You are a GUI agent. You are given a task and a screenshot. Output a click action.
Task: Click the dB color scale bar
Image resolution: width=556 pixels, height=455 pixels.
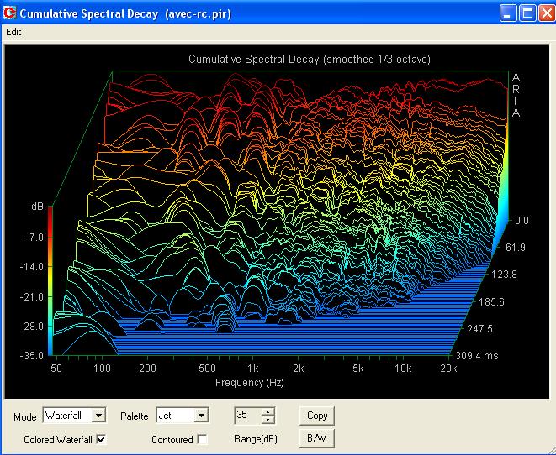[50, 280]
